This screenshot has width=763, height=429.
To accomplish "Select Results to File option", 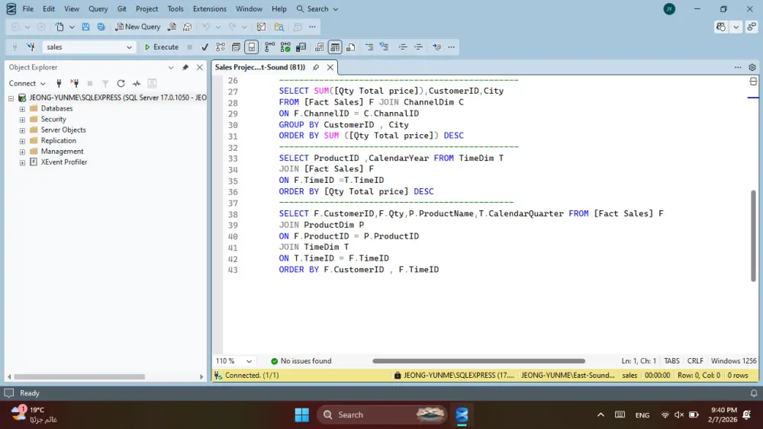I will point(350,47).
